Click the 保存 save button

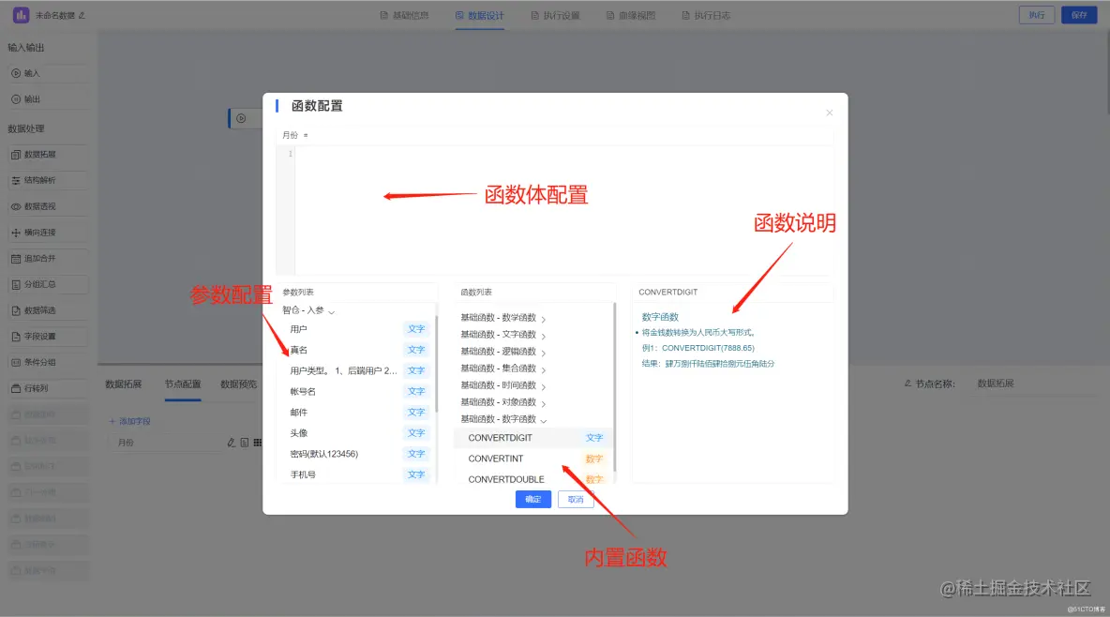pyautogui.click(x=1079, y=15)
